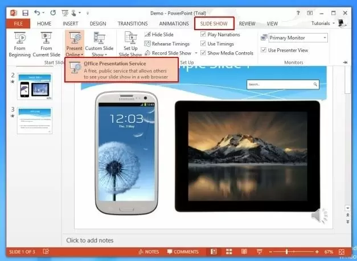Open NOTES from the status bar
The width and height of the screenshot is (357, 261).
click(148, 251)
